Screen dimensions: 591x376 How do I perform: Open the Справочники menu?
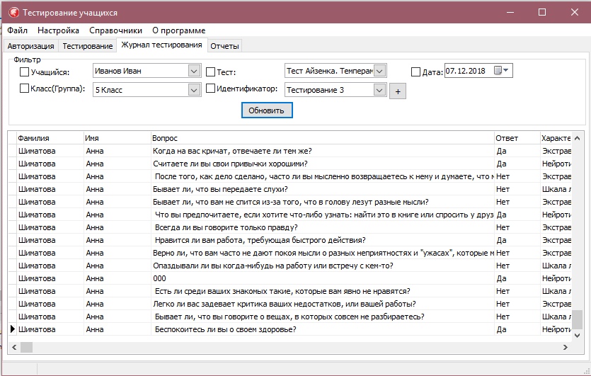[x=116, y=30]
